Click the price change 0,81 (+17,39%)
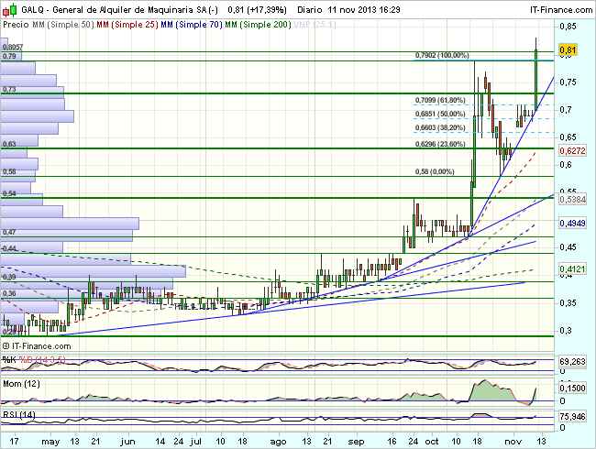Screen dimensions: 596x449 pyautogui.click(x=258, y=10)
